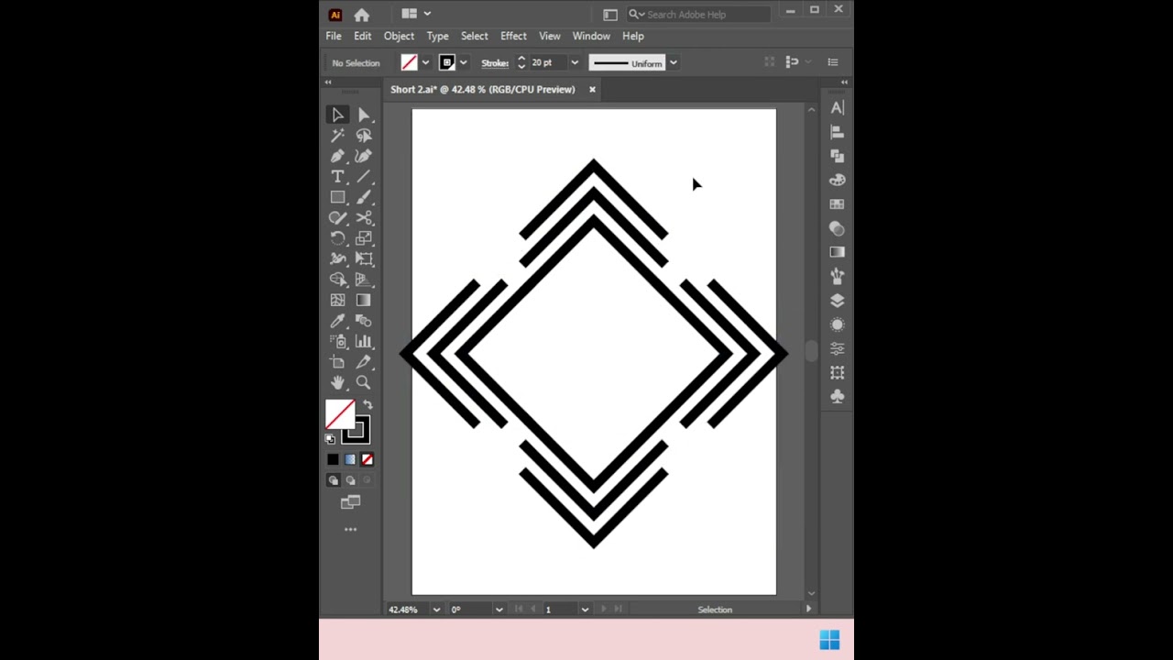Screen dimensions: 1173x660
Task: Swap fill and stroke colors
Action: click(367, 405)
